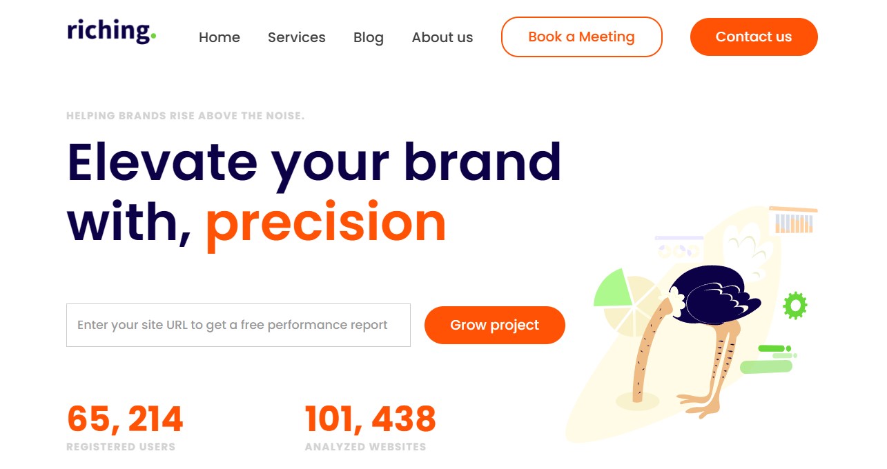Click the green gear icon
Screen dimensions: 887x469
pos(795,305)
